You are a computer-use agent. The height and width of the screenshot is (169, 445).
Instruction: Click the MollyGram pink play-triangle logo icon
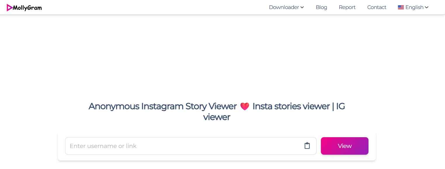pos(9,8)
